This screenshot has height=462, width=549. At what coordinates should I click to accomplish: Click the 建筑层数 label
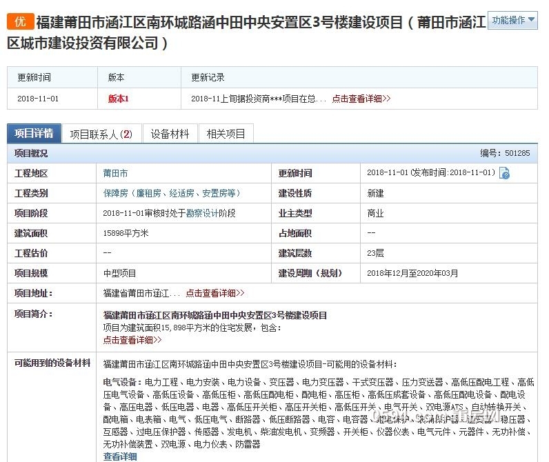point(295,253)
